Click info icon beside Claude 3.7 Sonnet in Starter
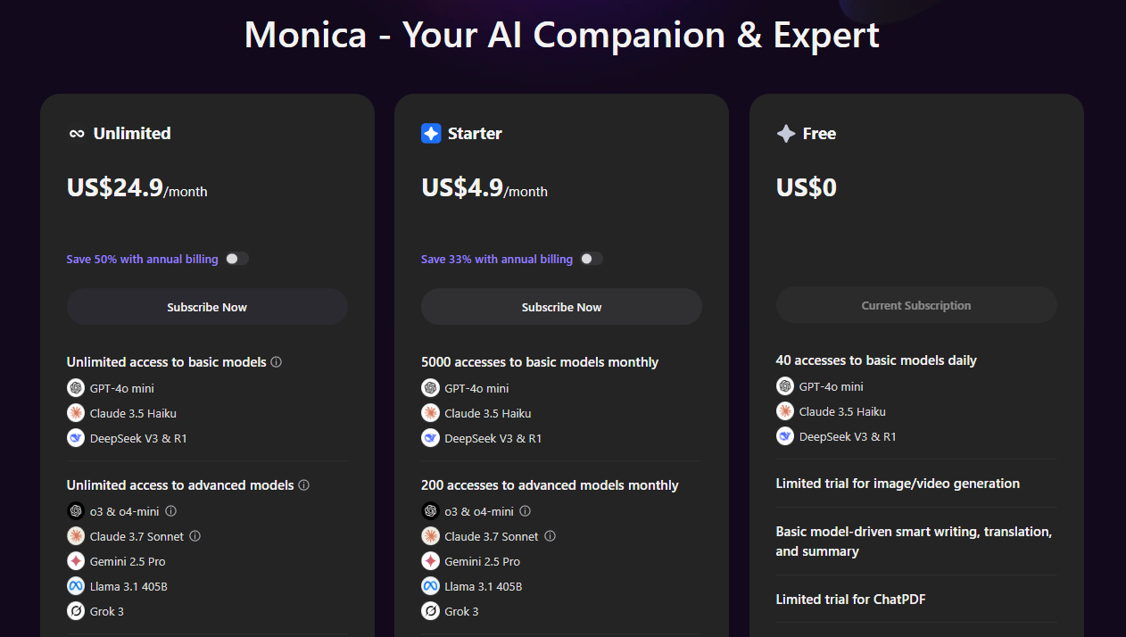 (551, 536)
